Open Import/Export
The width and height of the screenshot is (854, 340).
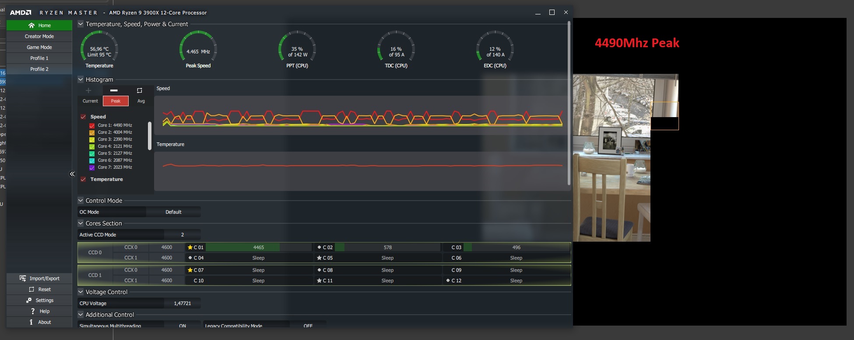pos(39,278)
